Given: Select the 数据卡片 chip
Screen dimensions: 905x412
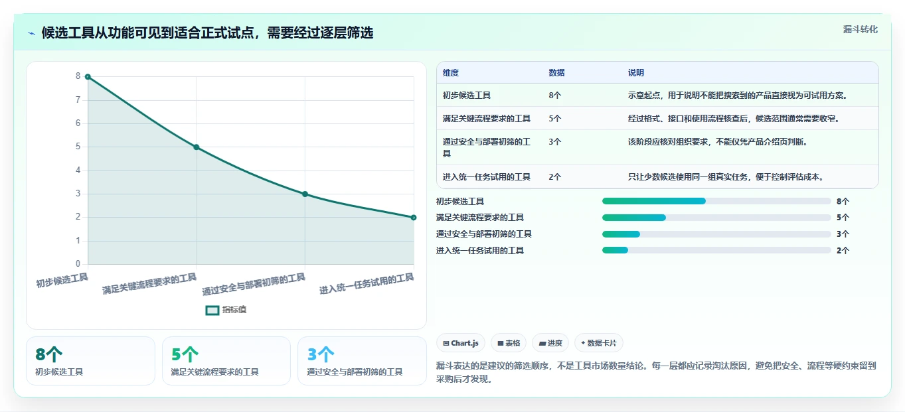Looking at the screenshot, I should (599, 343).
